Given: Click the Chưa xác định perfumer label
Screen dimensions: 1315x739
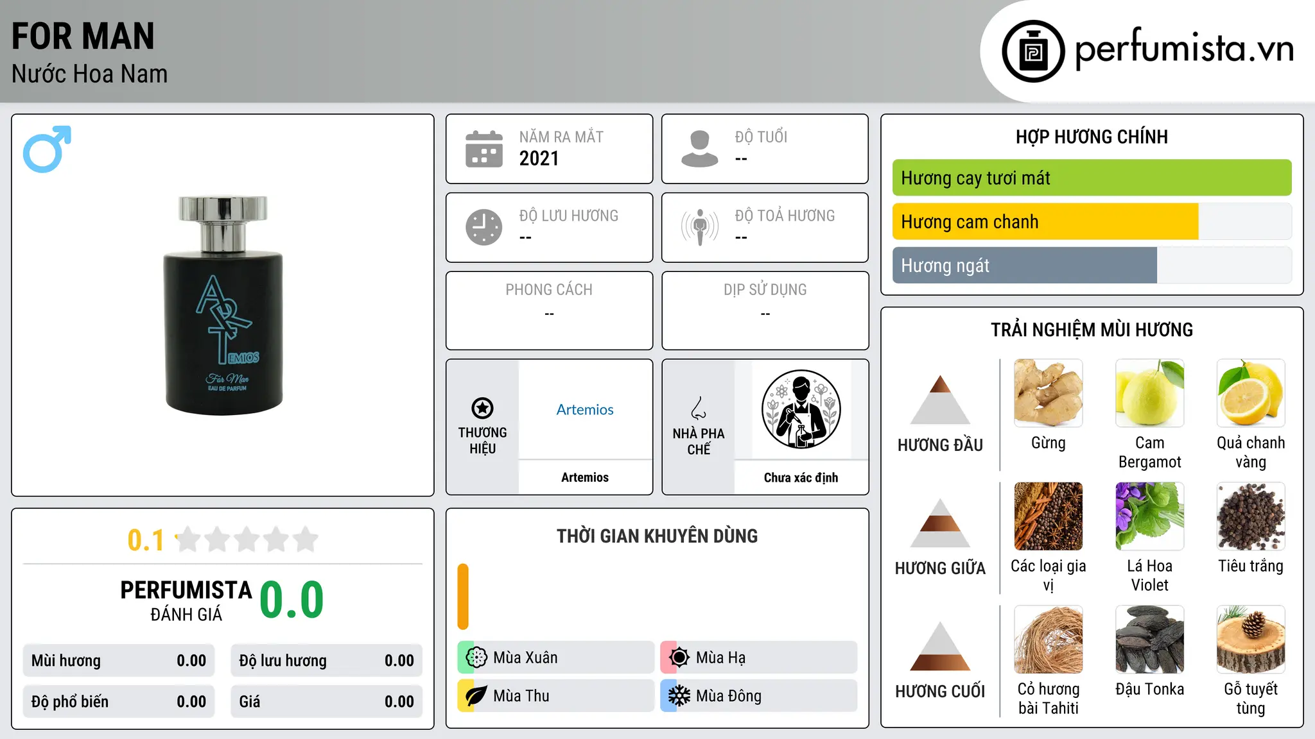Looking at the screenshot, I should coord(801,477).
